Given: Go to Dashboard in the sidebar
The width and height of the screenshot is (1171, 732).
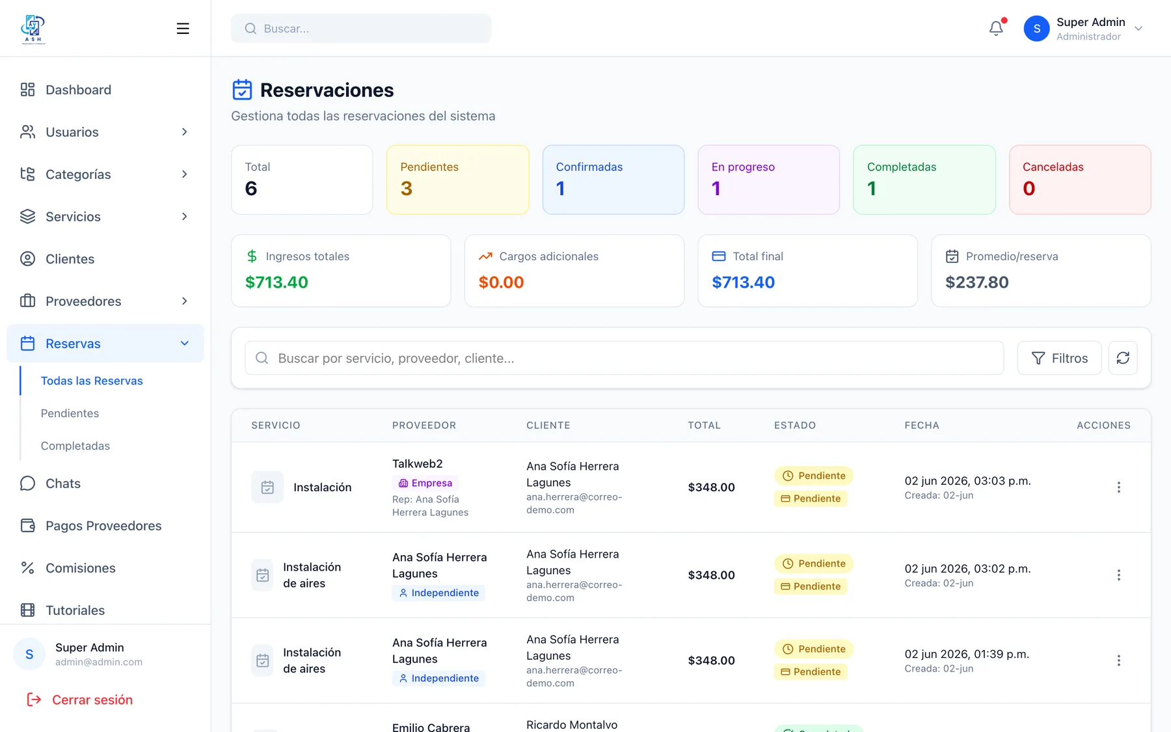Looking at the screenshot, I should [105, 90].
